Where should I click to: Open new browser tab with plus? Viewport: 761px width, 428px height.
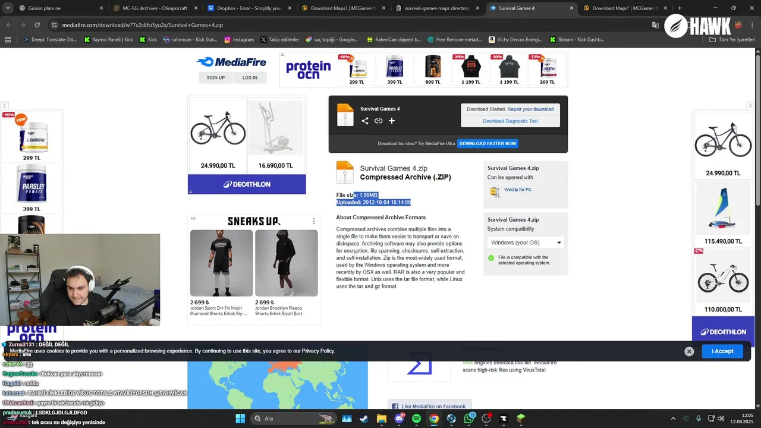[680, 8]
